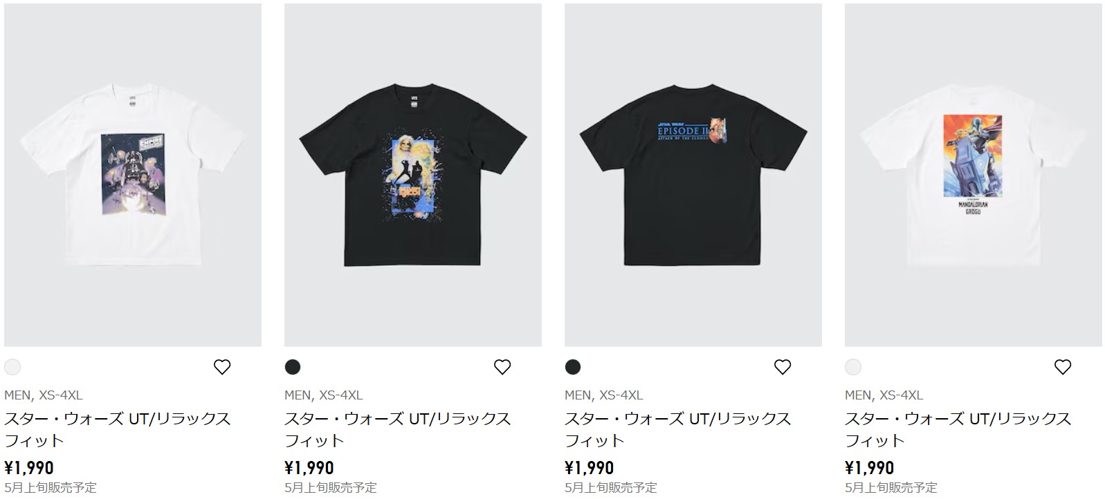This screenshot has width=1105, height=499.
Task: Click ¥1,990 price of first product
Action: (x=29, y=468)
